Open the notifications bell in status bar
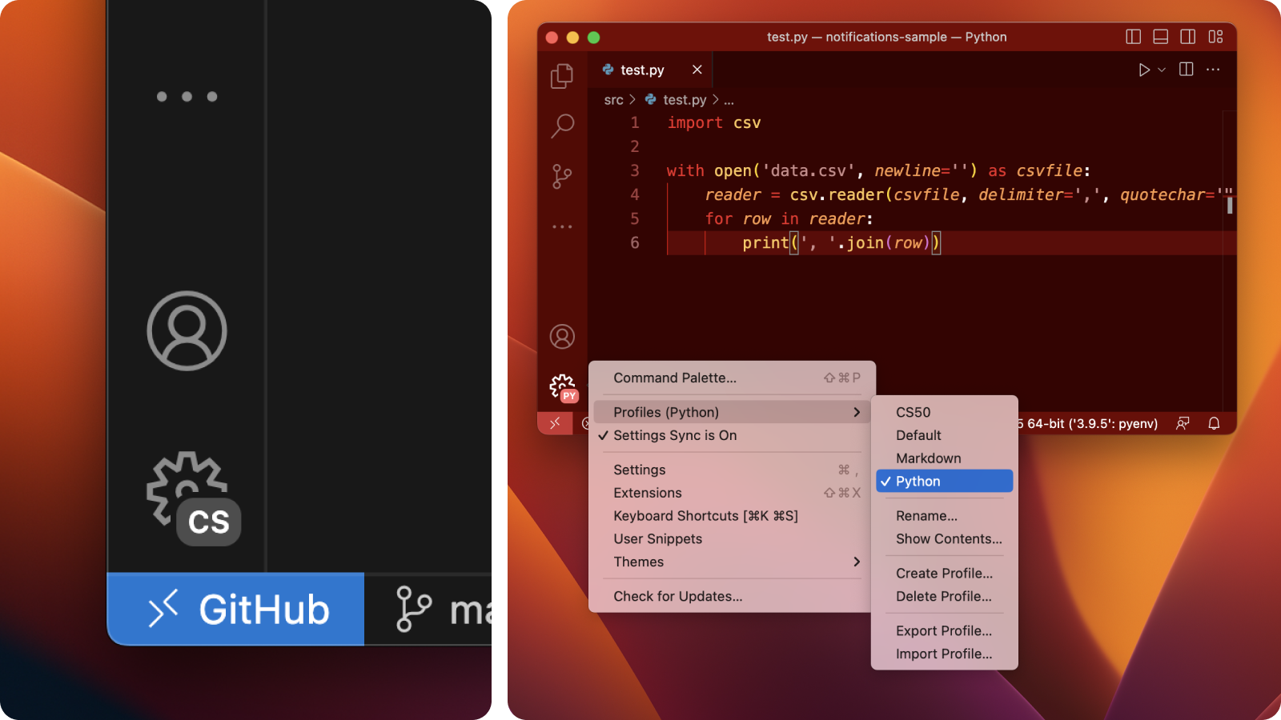The image size is (1281, 720). click(x=1214, y=423)
